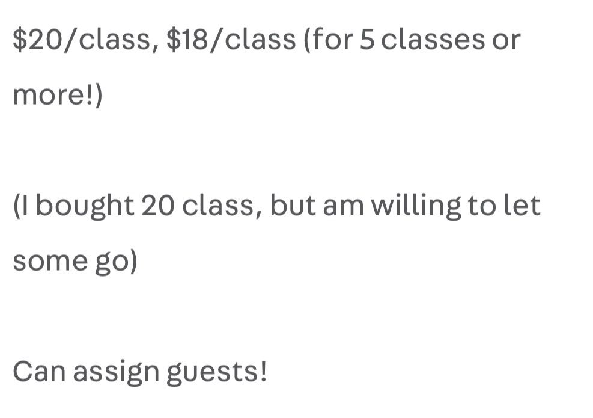
Task: Click the text "more!)"
Action: coord(58,95)
